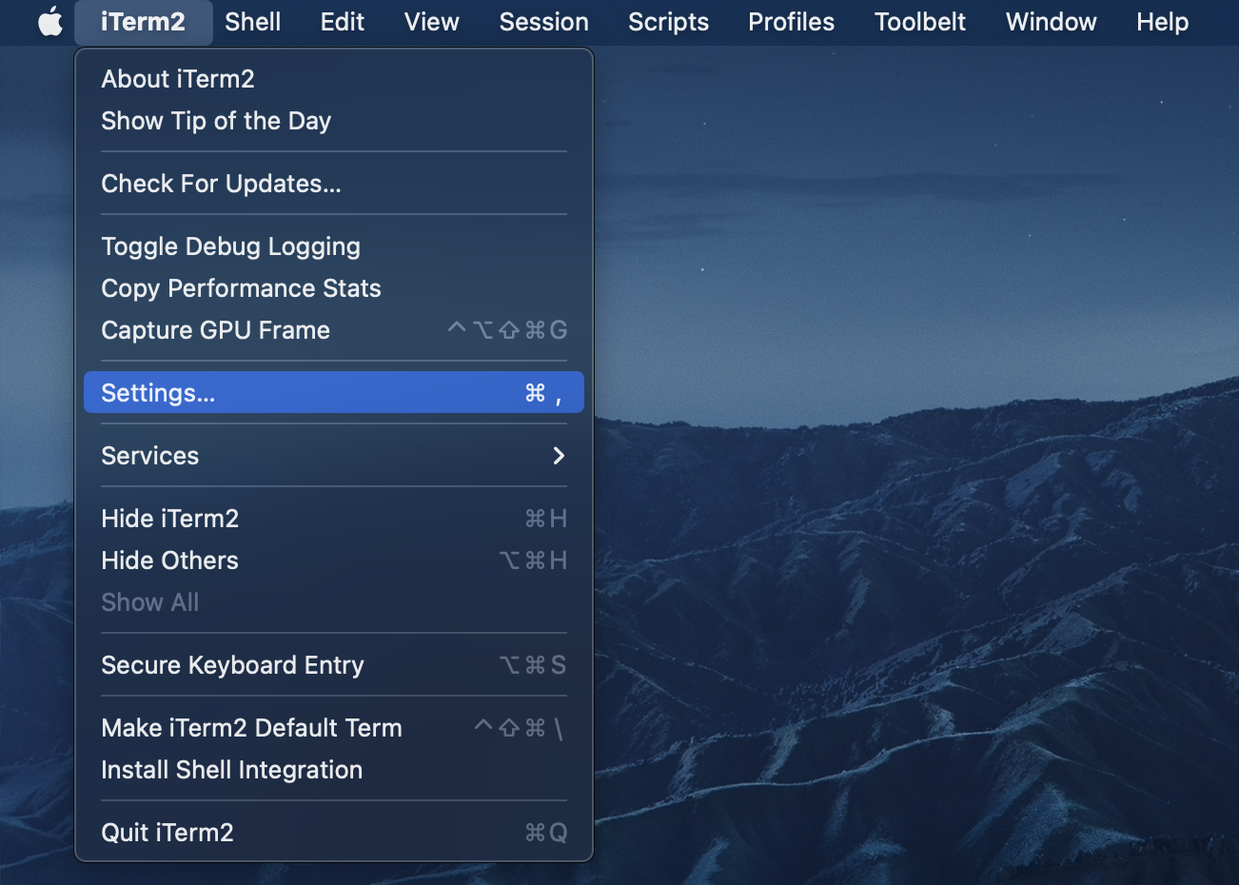This screenshot has width=1239, height=885.
Task: Open the Shell menu
Action: [252, 21]
